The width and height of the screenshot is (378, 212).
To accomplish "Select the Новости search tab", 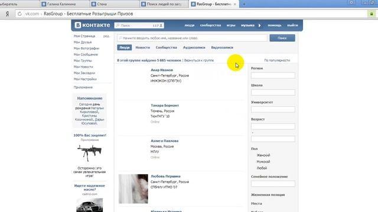I will (142, 48).
